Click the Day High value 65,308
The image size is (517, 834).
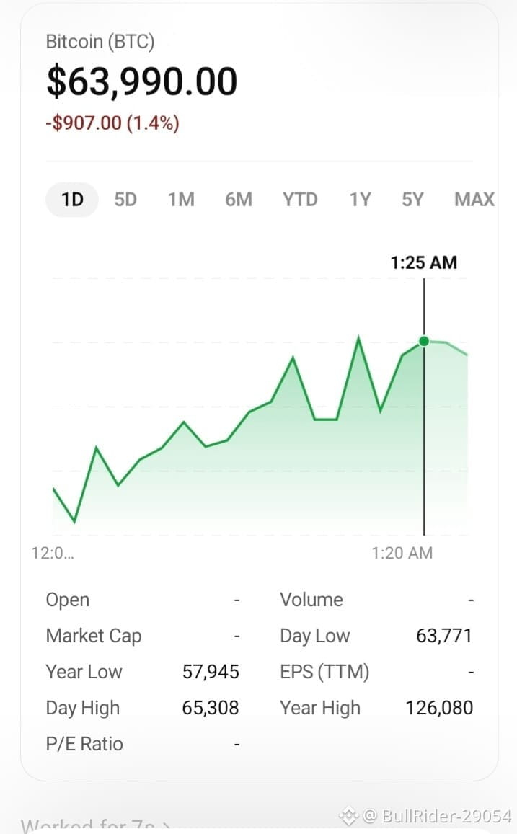[211, 708]
